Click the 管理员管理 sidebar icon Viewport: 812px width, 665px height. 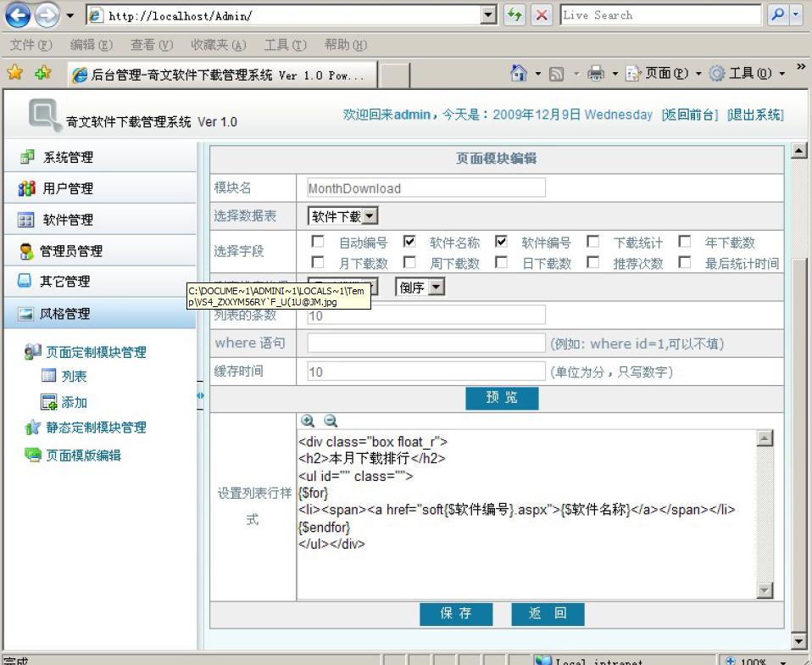coord(26,251)
